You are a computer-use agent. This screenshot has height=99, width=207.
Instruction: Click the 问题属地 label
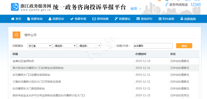click(18, 46)
